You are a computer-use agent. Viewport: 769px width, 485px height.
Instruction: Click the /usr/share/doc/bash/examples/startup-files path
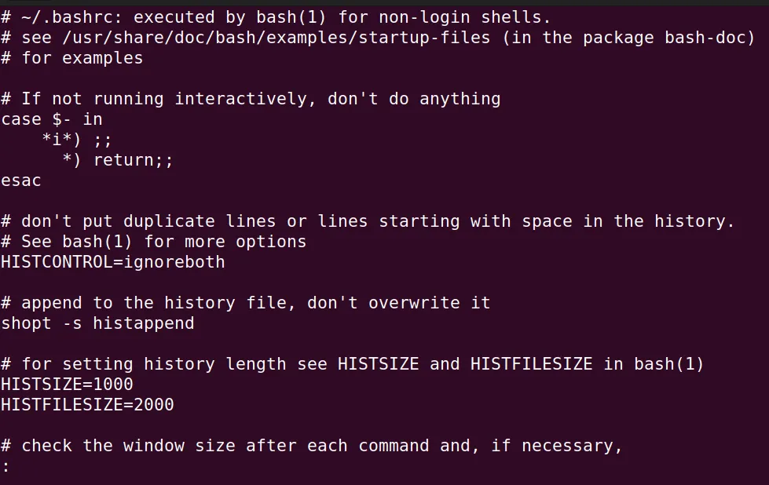click(x=276, y=38)
